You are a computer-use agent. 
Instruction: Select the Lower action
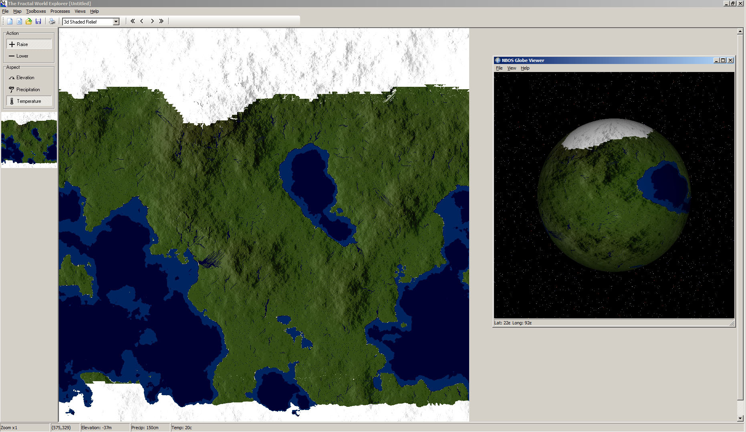[x=29, y=56]
